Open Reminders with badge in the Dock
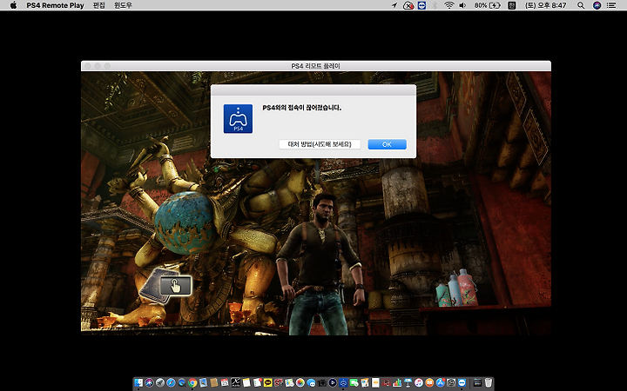This screenshot has width=627, height=391. tap(257, 382)
